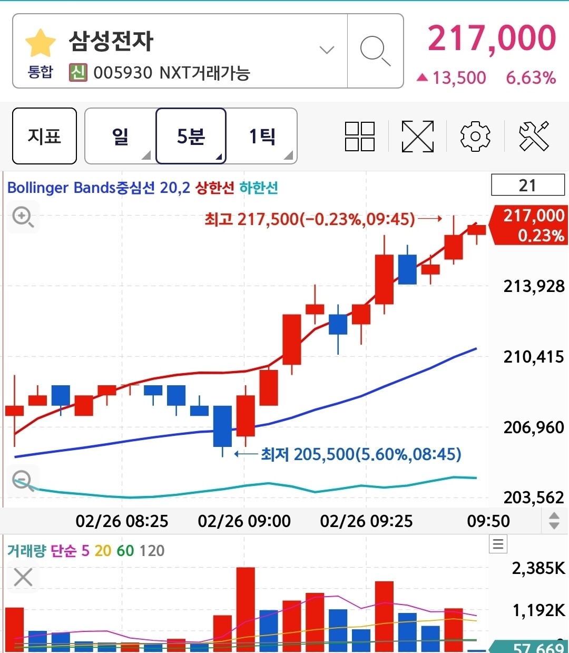Zoom in chart with plus magnifier icon

point(23,217)
